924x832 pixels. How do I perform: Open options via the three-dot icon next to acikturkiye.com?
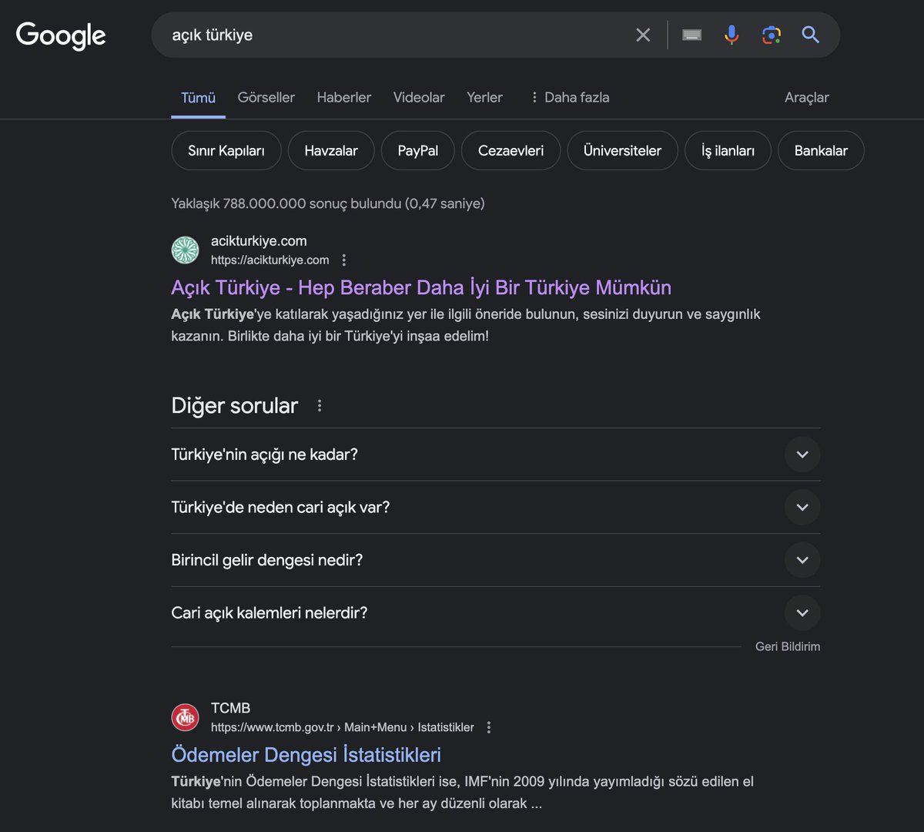(x=343, y=260)
